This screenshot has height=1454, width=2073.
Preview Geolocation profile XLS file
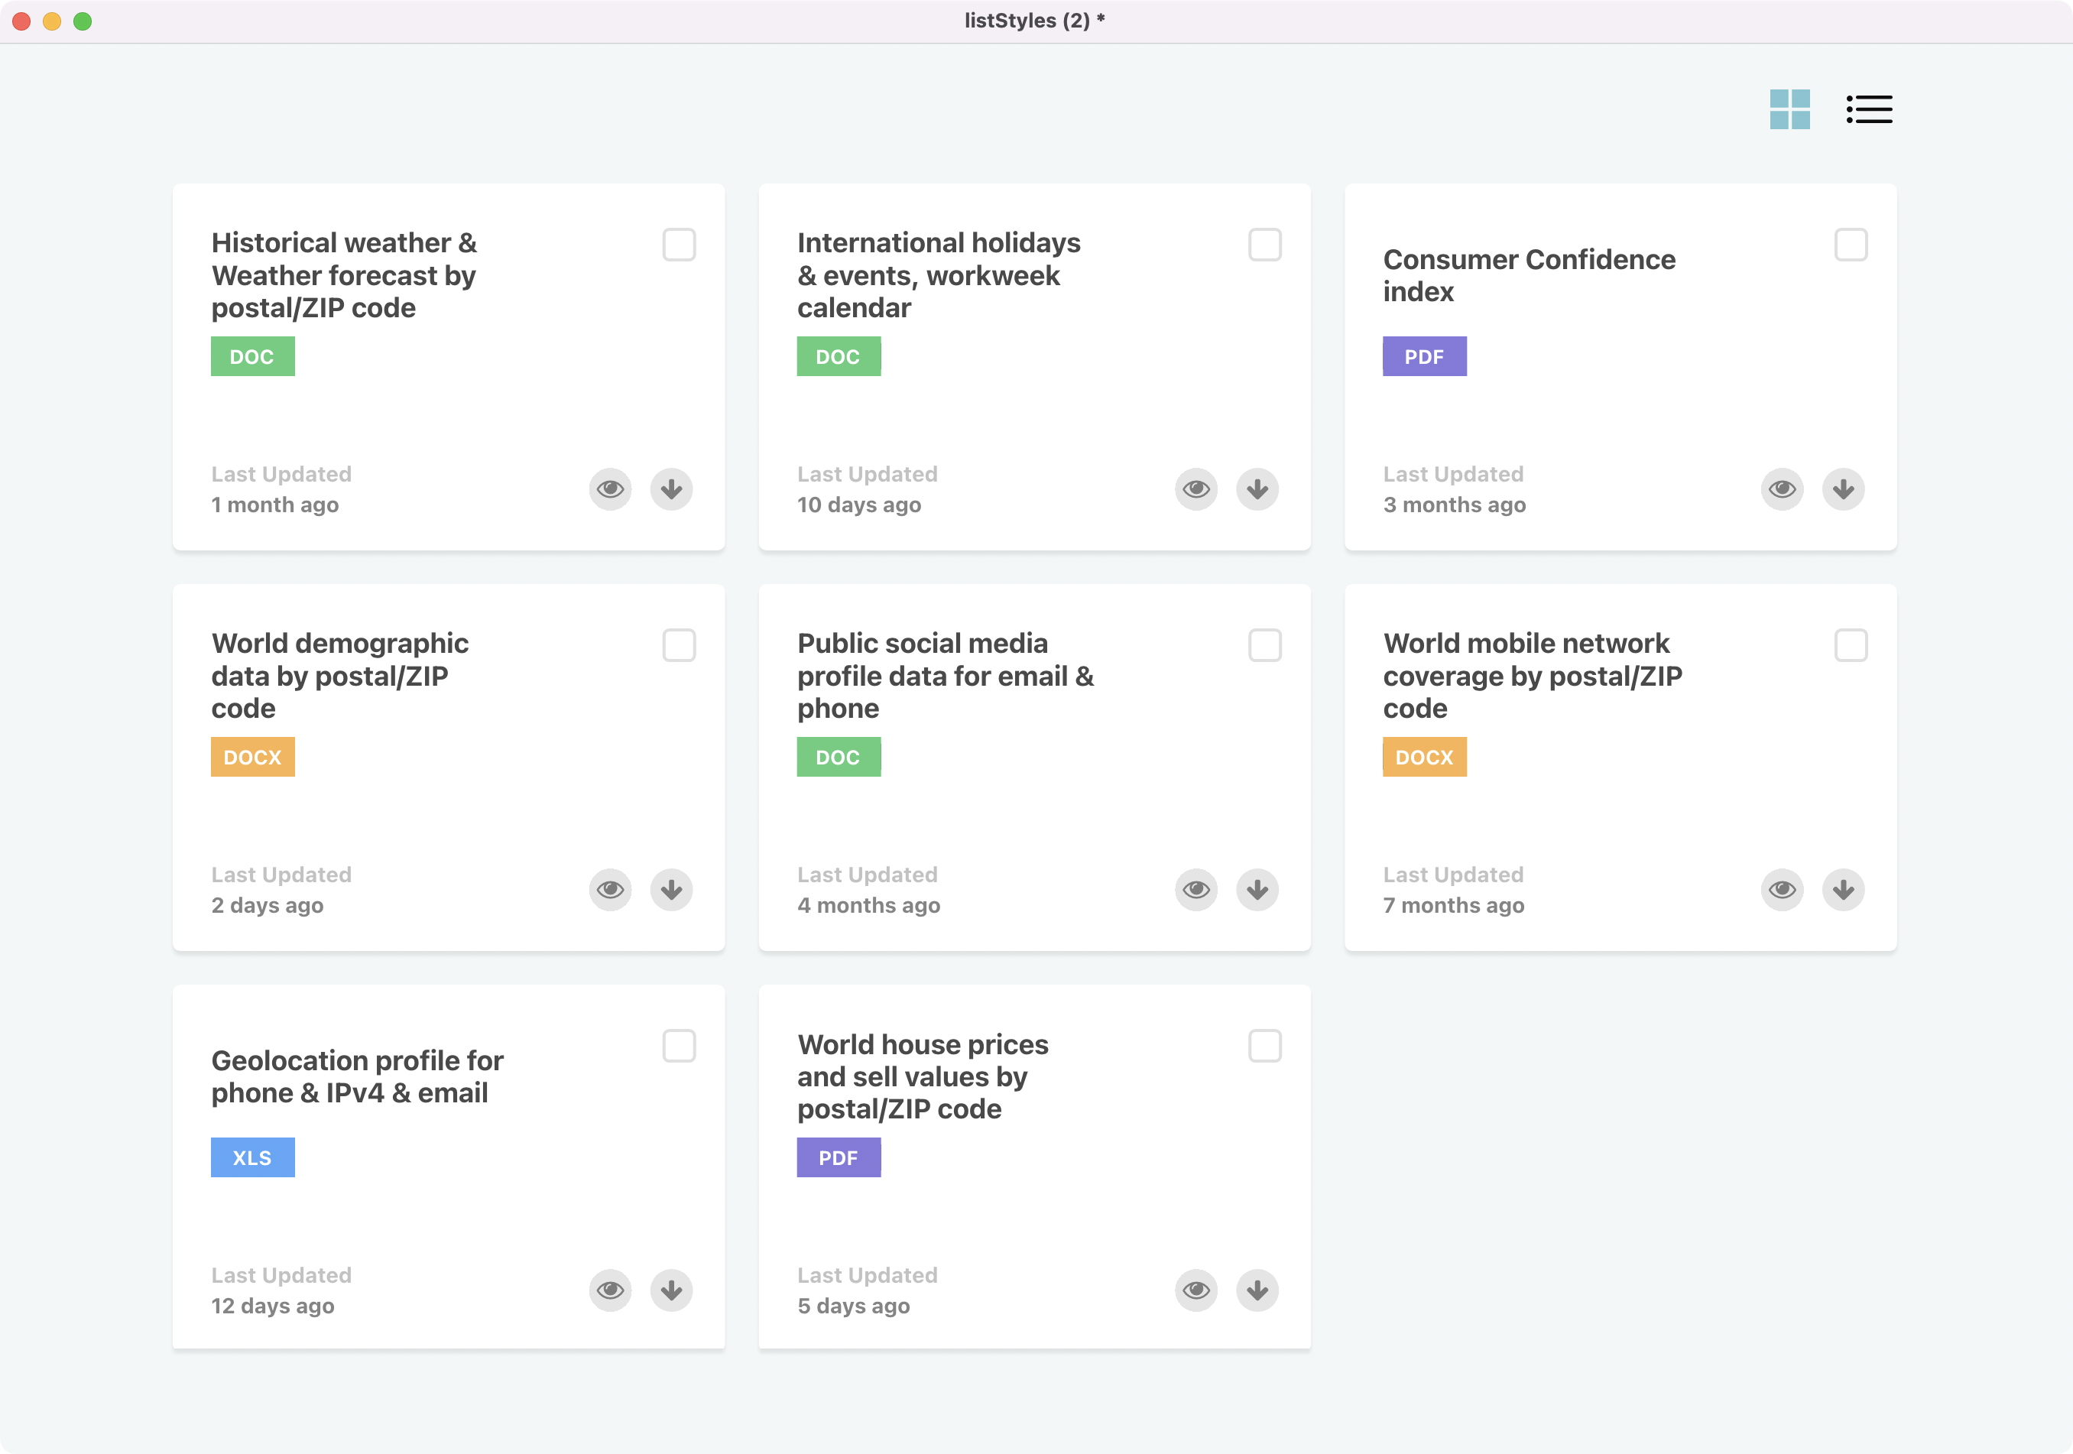pos(610,1290)
